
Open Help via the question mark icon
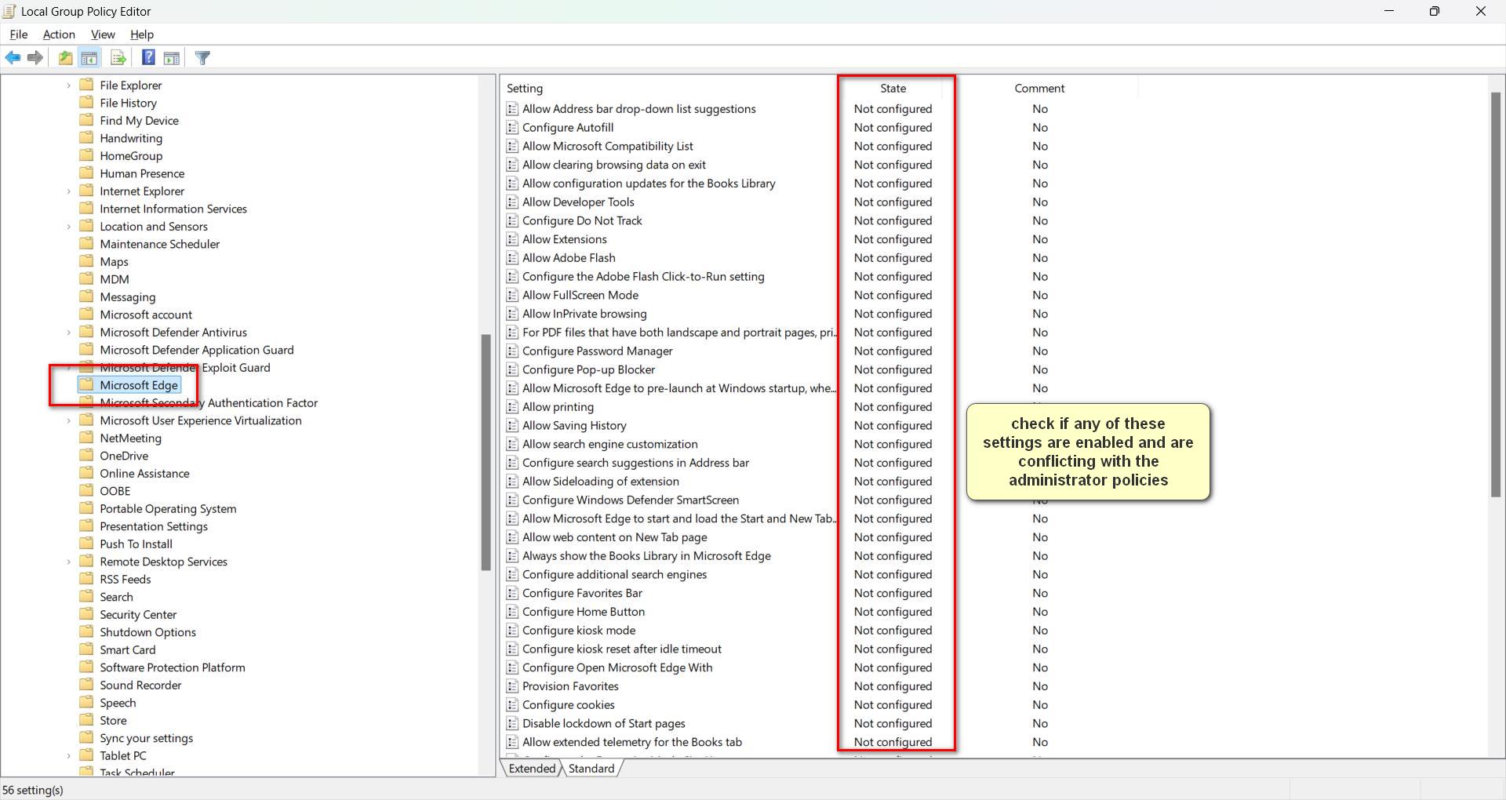(x=147, y=57)
